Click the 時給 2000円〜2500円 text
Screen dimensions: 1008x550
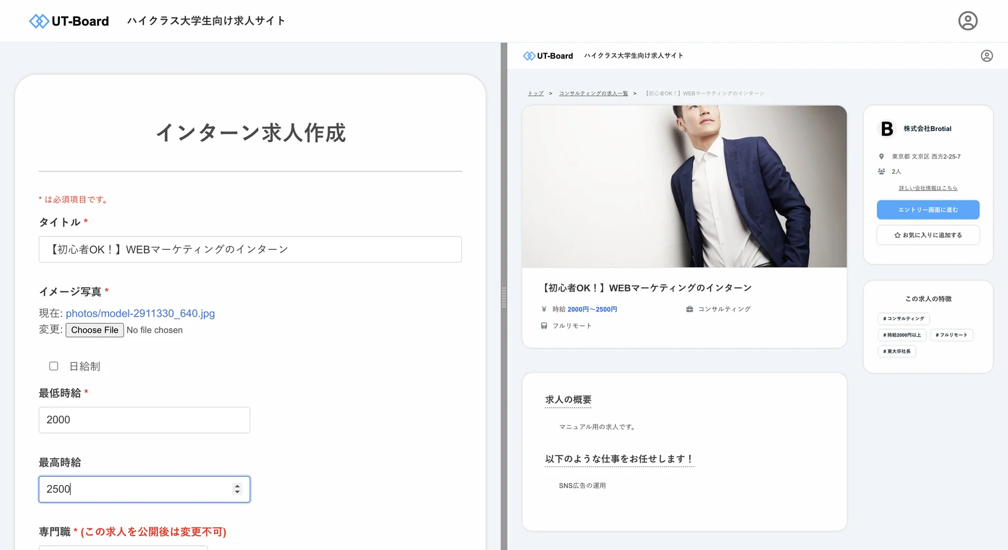585,309
